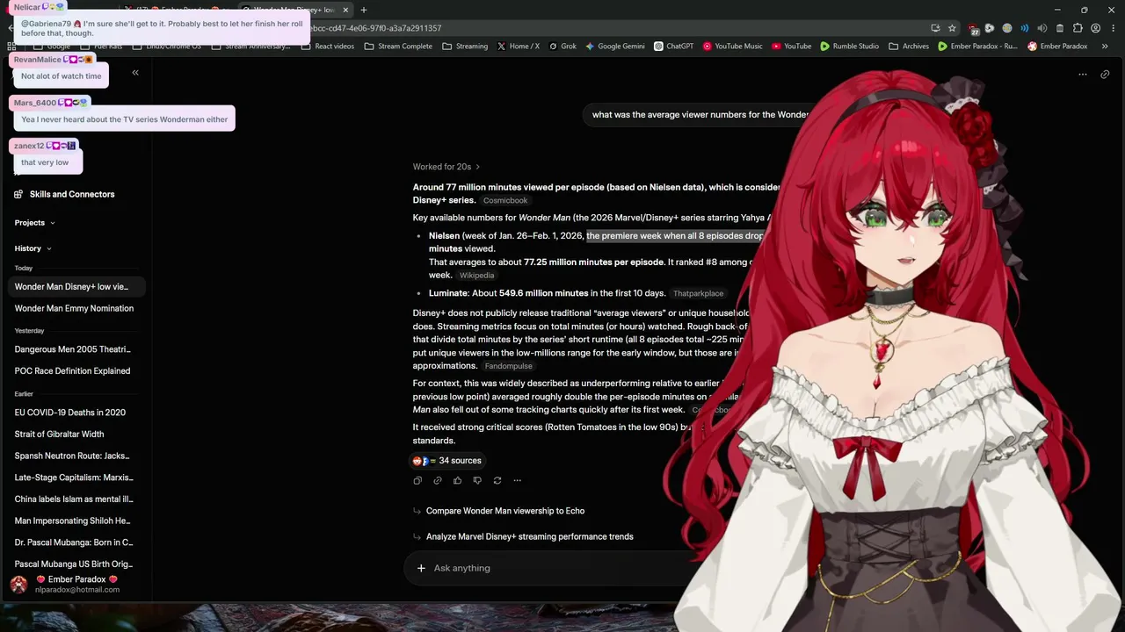Open the conversation options menu (three dots) top right
The width and height of the screenshot is (1125, 632).
click(1083, 75)
